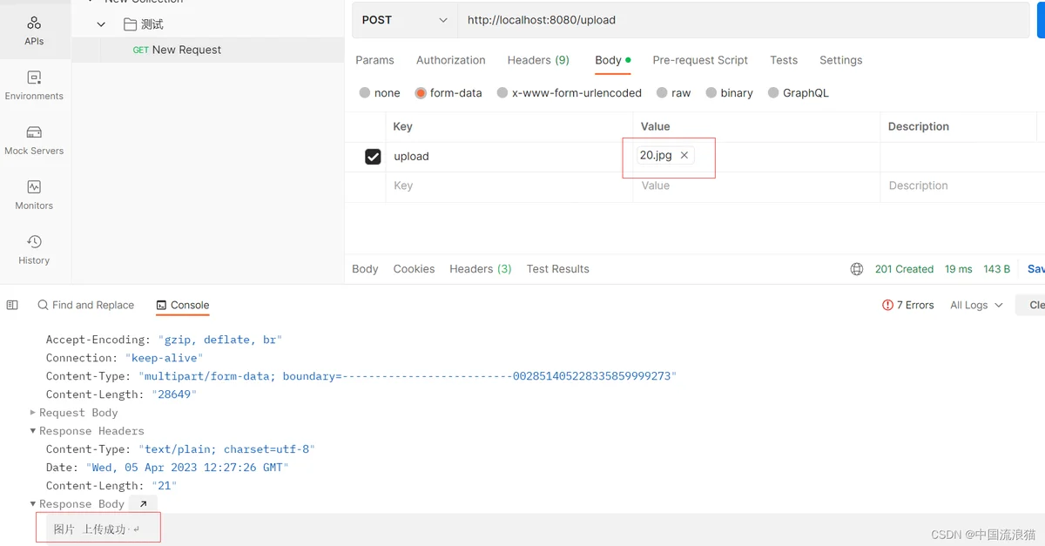1045x546 pixels.
Task: Open the Test Results tab
Action: point(557,269)
